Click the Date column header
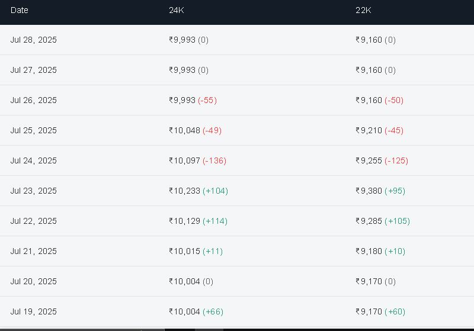Viewport: 474px width, 331px height. 20,10
